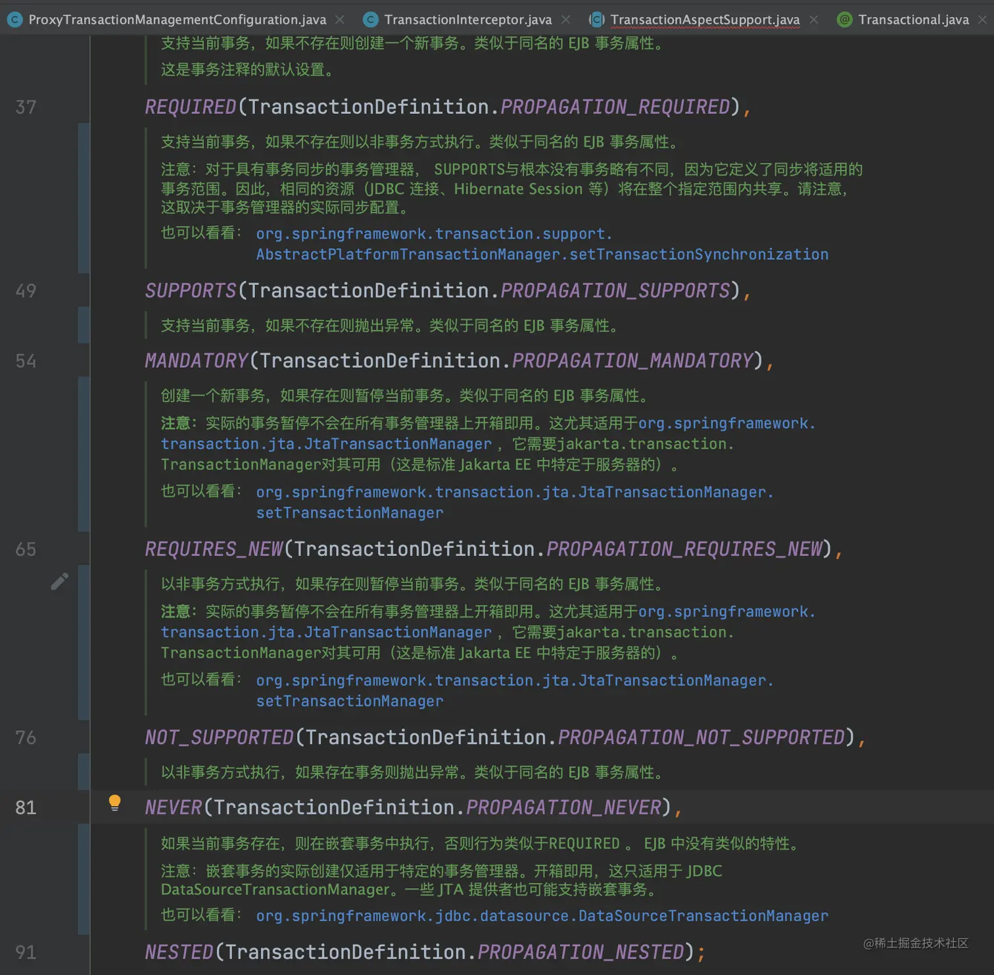
Task: Click the PROPAGATION_NESTED constant reference
Action: tap(581, 952)
